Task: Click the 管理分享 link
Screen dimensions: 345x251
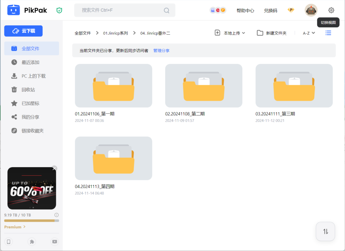Action: 161,50
